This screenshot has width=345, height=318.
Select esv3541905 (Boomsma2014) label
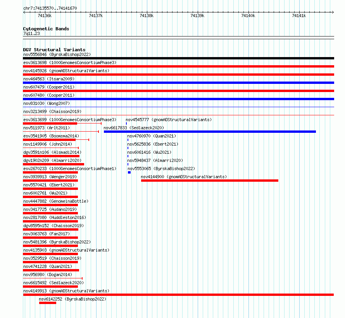coord(51,136)
